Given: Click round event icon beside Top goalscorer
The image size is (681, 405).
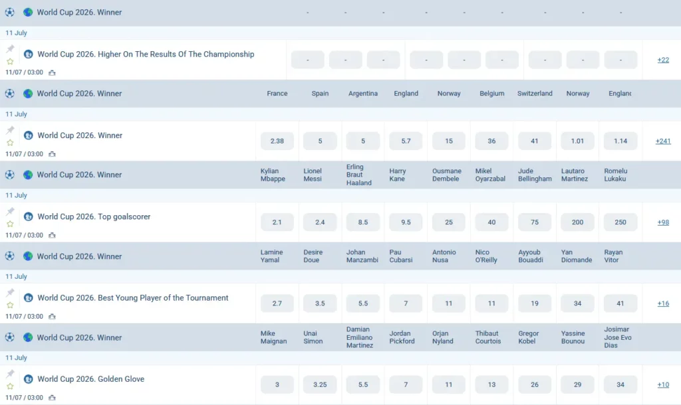Looking at the screenshot, I should pyautogui.click(x=28, y=216).
